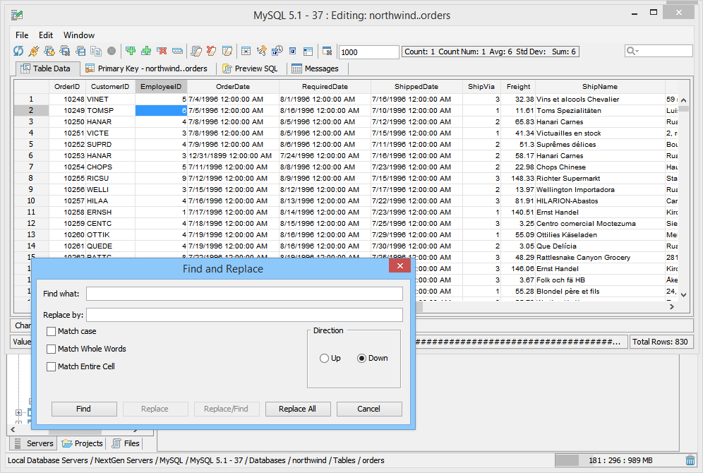Click the save-with-arrow icon beside the plug

[49, 51]
